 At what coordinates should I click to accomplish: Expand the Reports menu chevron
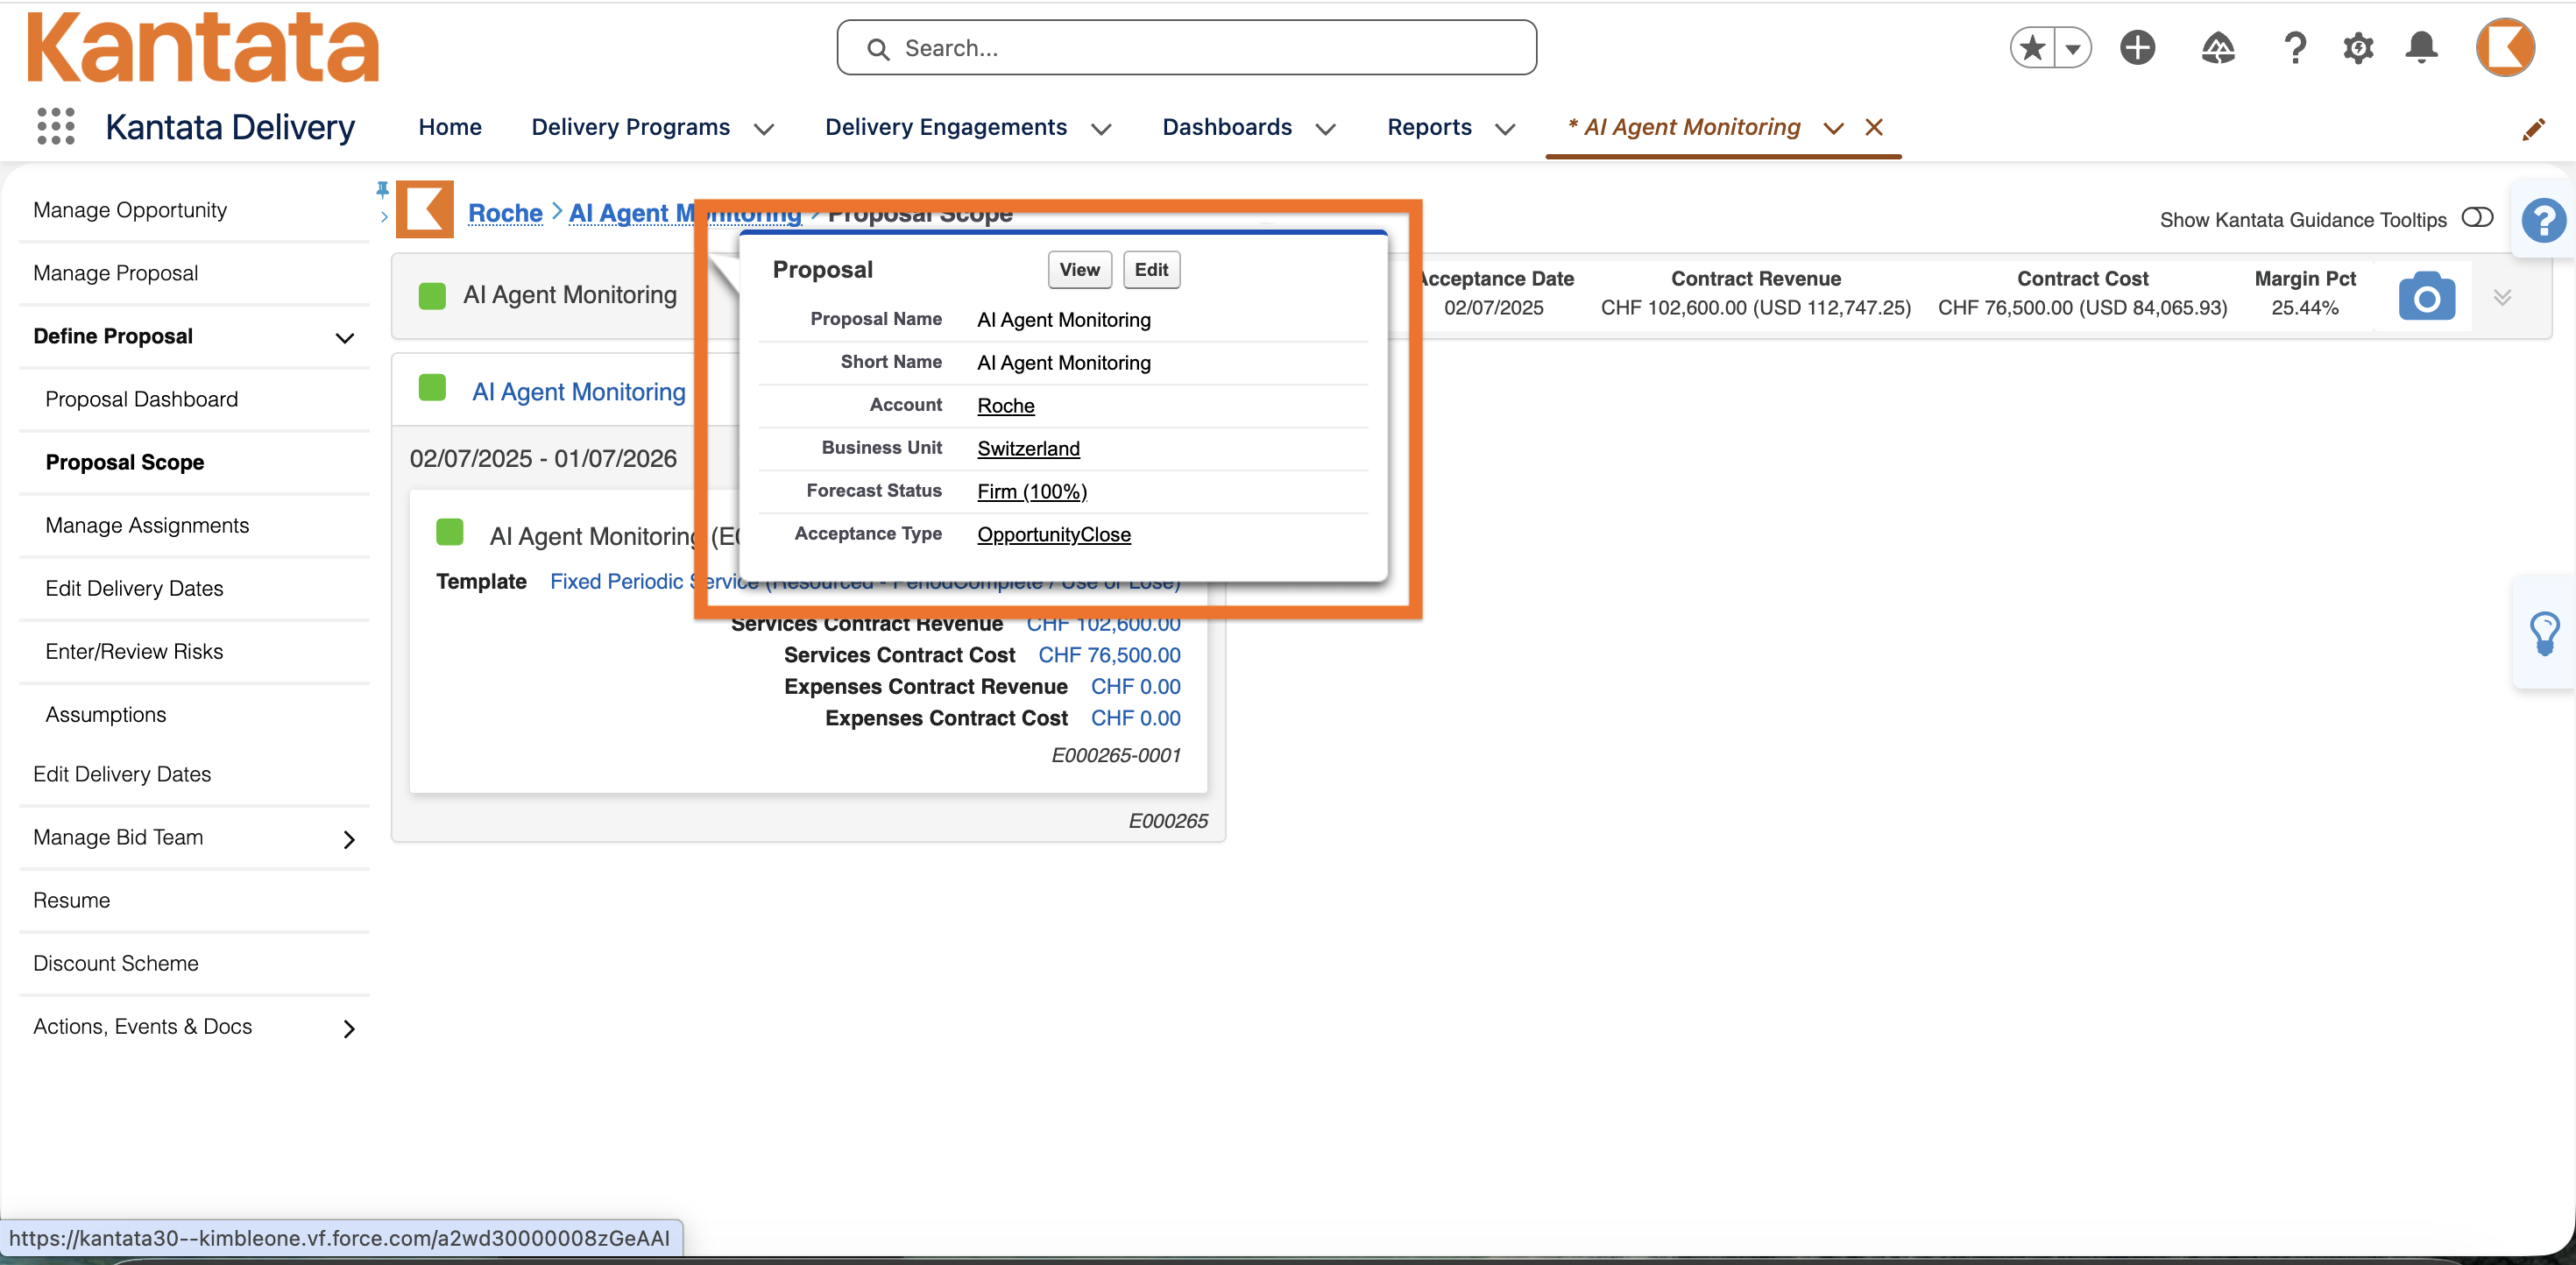pyautogui.click(x=1505, y=129)
